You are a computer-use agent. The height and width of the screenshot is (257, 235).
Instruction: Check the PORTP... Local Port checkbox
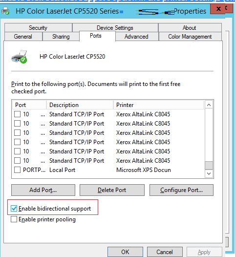tap(17, 170)
